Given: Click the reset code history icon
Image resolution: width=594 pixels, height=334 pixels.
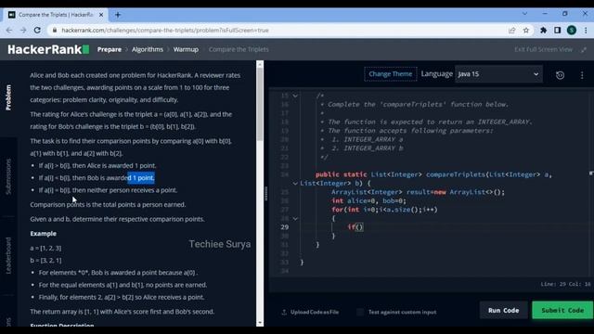Looking at the screenshot, I should [x=560, y=75].
